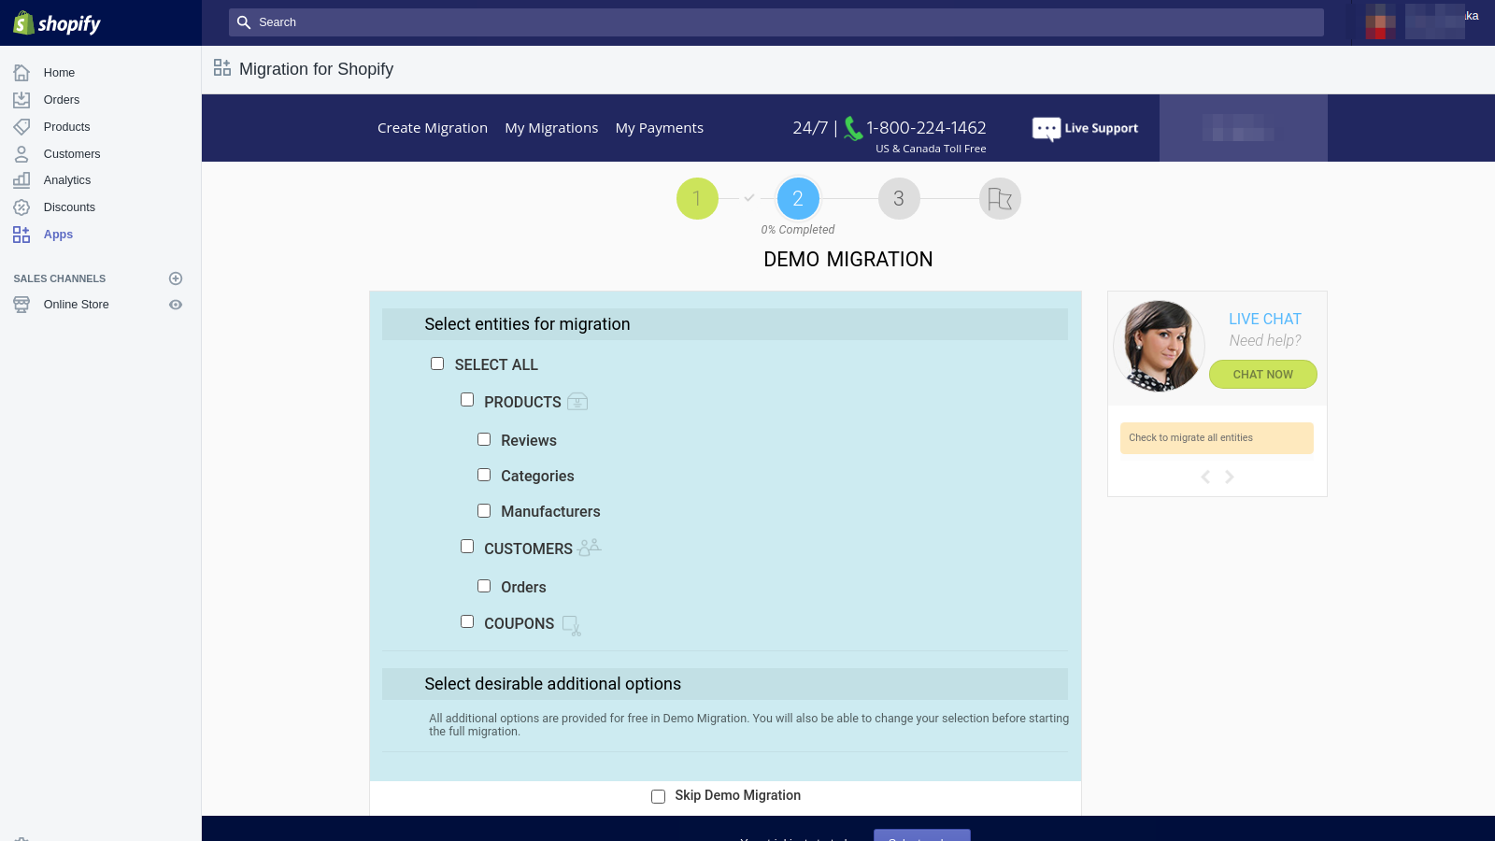Click the Apps grid icon in the sidebar
This screenshot has width=1495, height=841.
[21, 235]
